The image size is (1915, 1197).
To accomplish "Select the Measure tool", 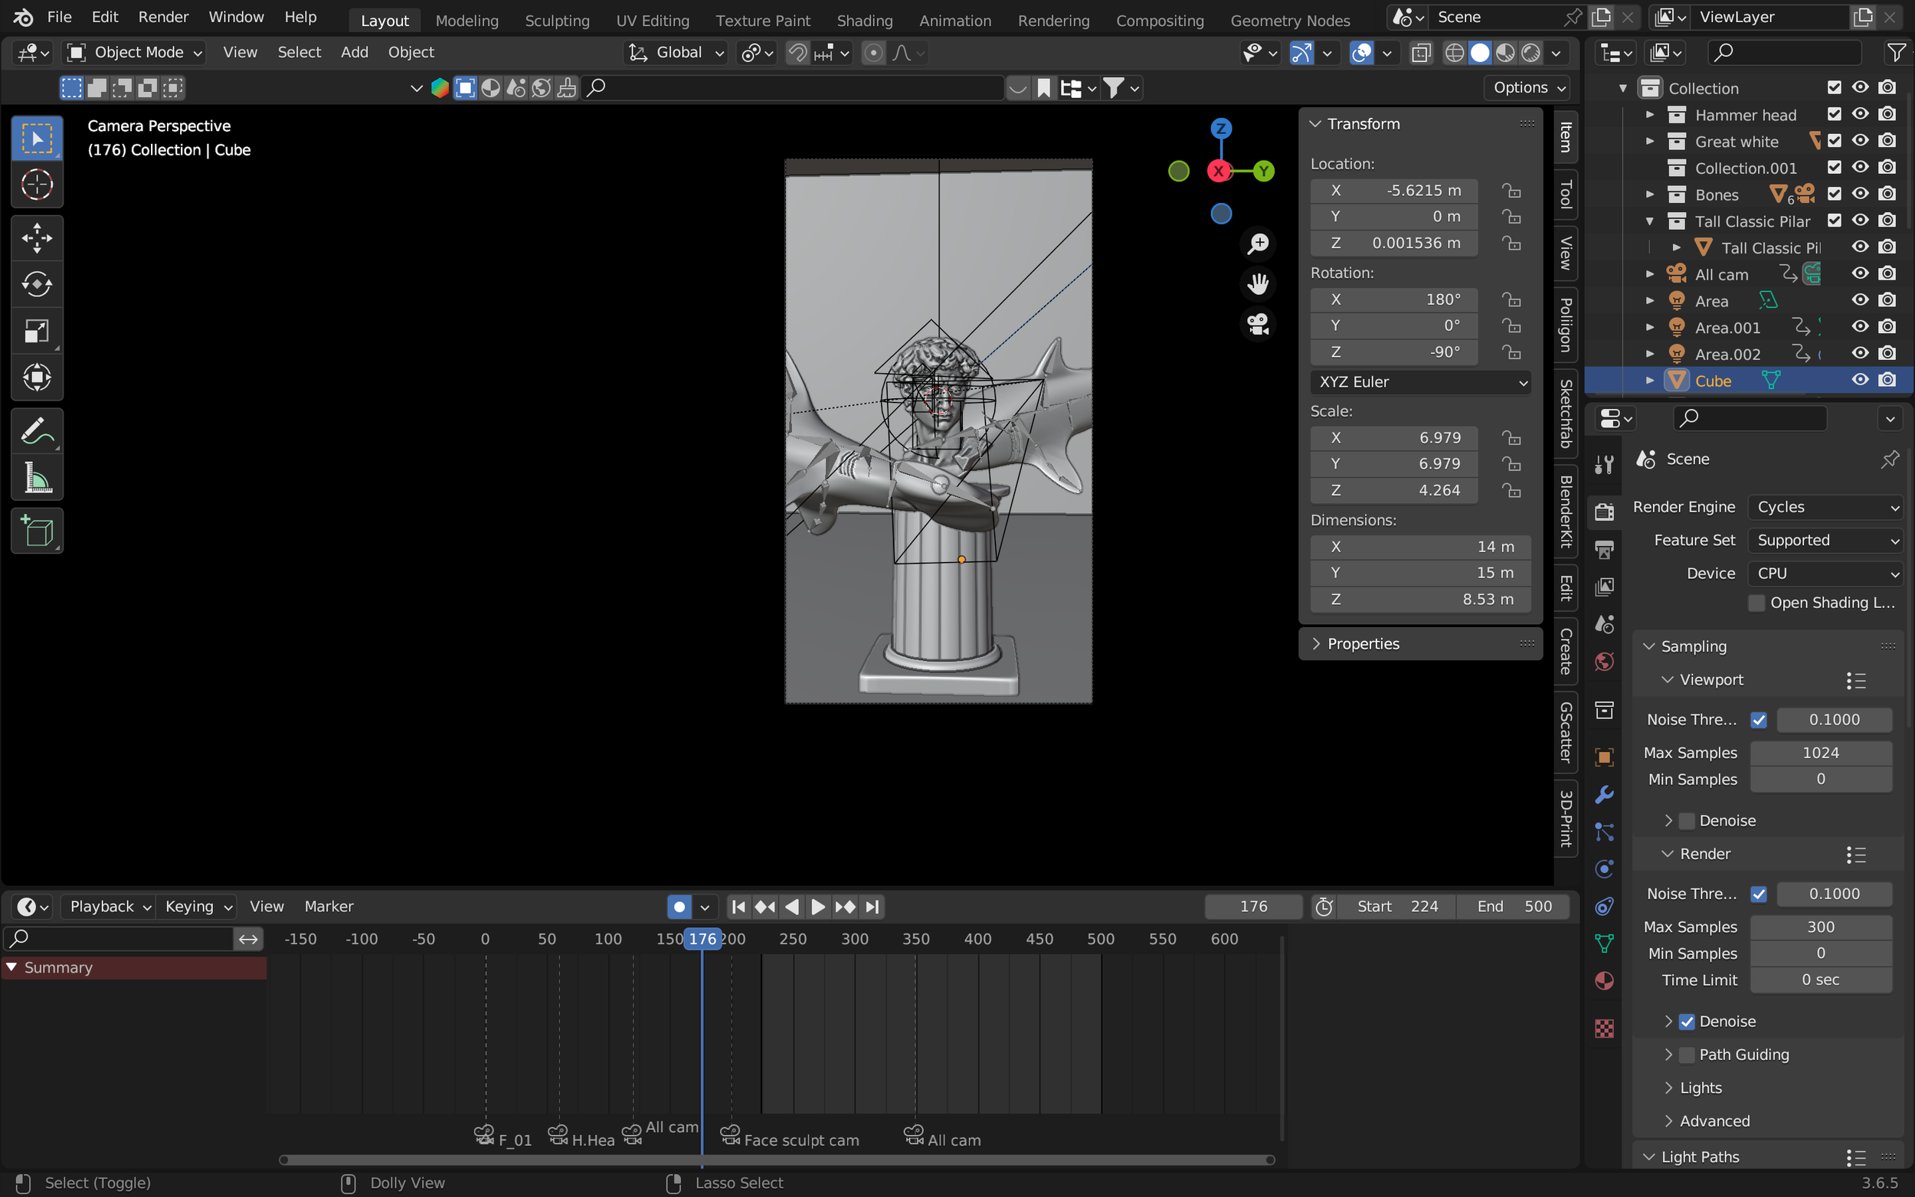I will pyautogui.click(x=37, y=478).
